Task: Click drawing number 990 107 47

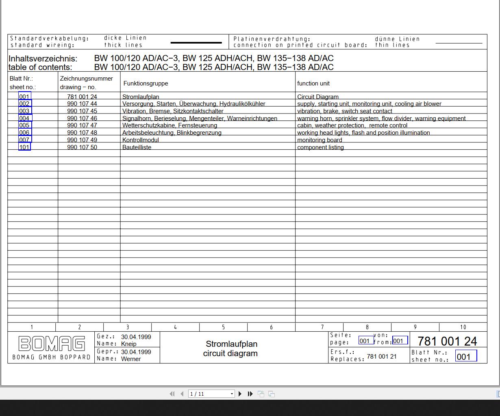Action: click(82, 125)
